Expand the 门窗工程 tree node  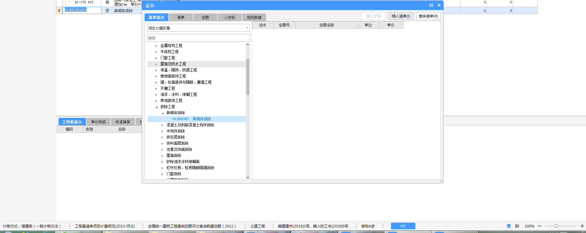[x=156, y=58]
